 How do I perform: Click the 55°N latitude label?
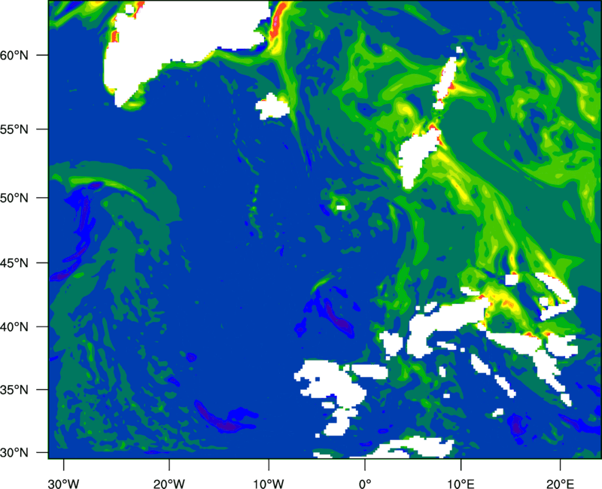(14, 129)
